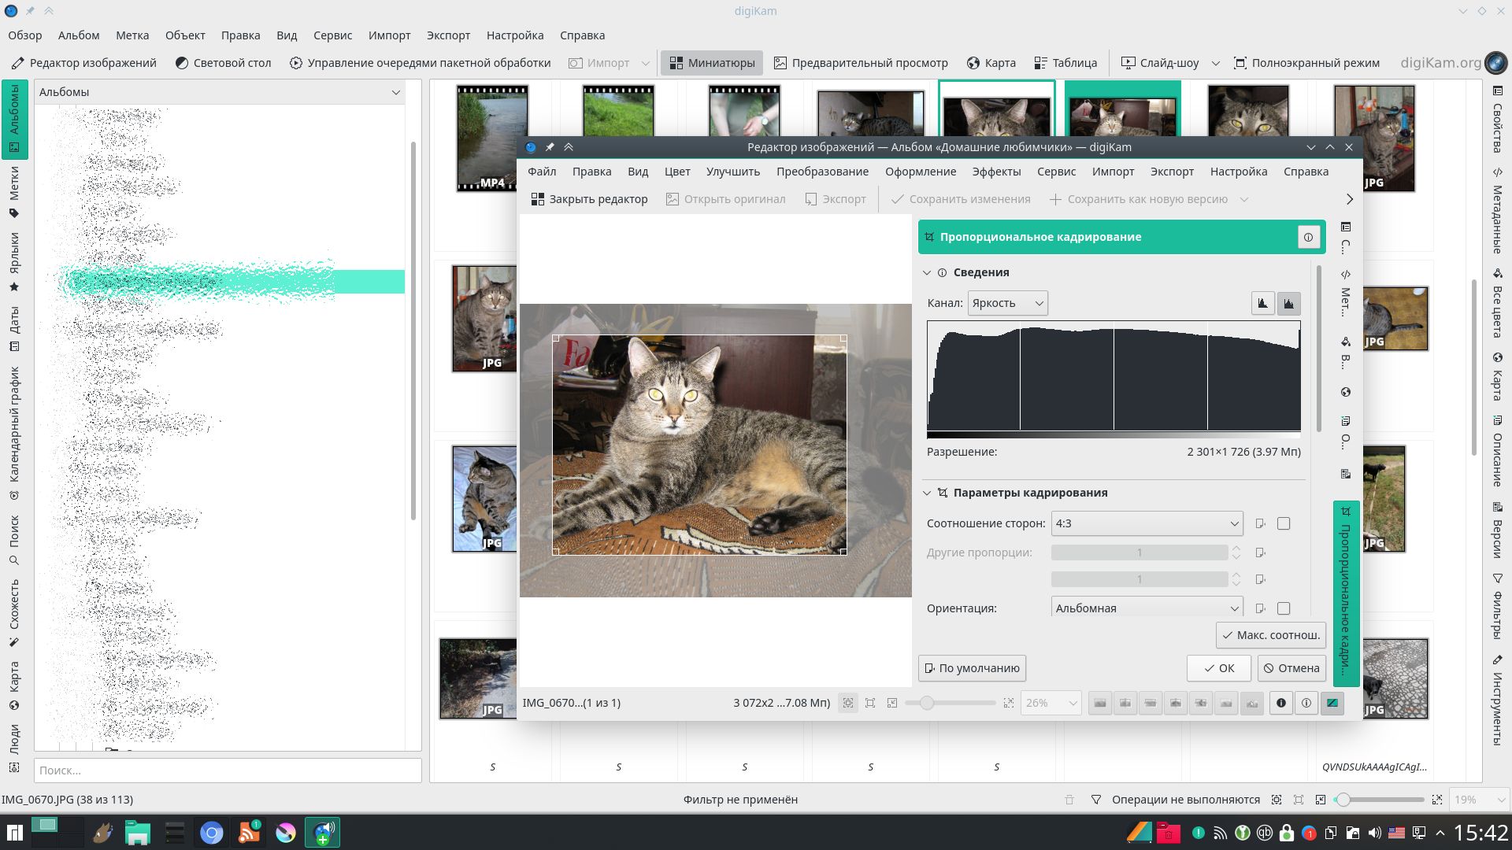Screen dimensions: 1512x850
Task: Click the info button in crop tool header
Action: tap(1308, 237)
